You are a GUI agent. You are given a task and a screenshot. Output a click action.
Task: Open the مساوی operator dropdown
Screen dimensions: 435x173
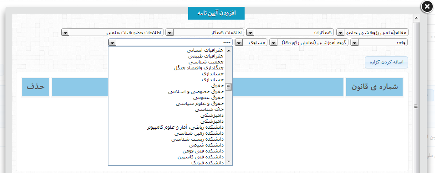[x=251, y=42]
